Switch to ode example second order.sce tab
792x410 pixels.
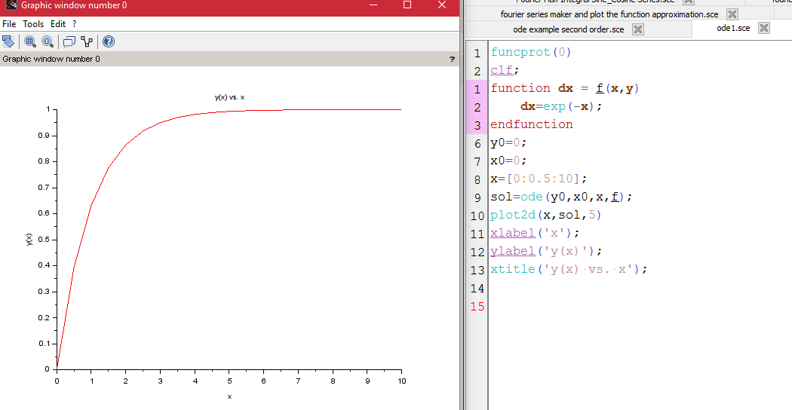(568, 29)
